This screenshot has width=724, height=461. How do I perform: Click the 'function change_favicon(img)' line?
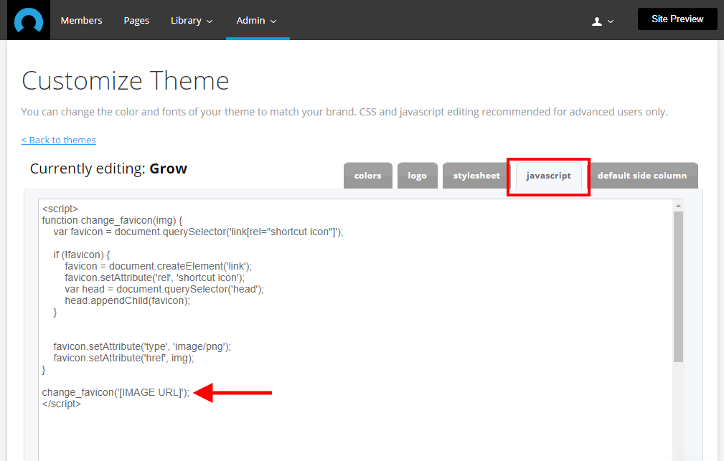[112, 220]
